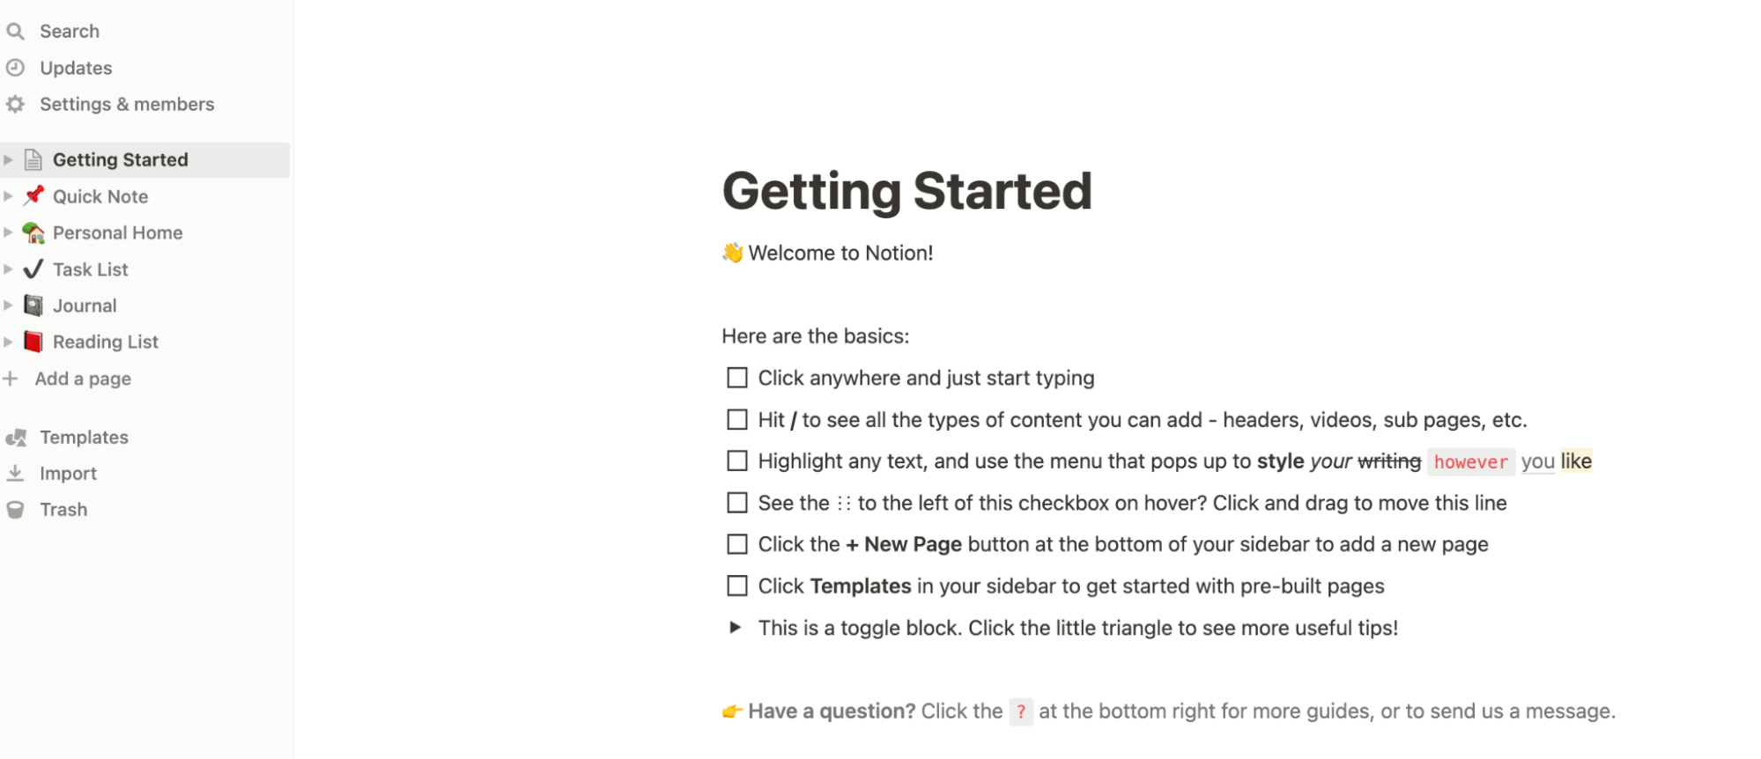
Task: Click the Personal Home house icon
Action: (x=33, y=232)
